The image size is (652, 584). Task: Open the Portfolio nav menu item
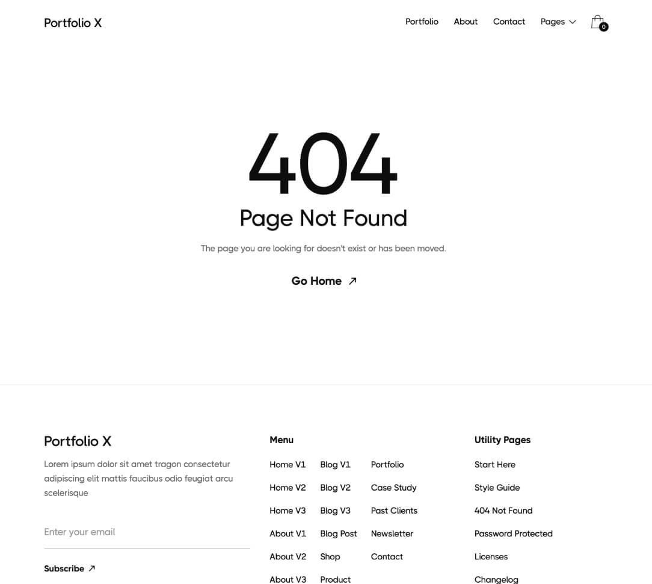click(422, 22)
